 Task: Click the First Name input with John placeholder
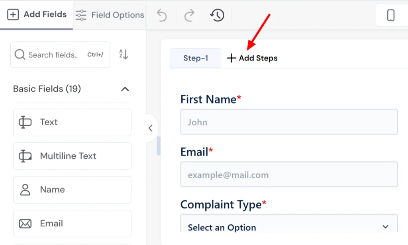289,122
